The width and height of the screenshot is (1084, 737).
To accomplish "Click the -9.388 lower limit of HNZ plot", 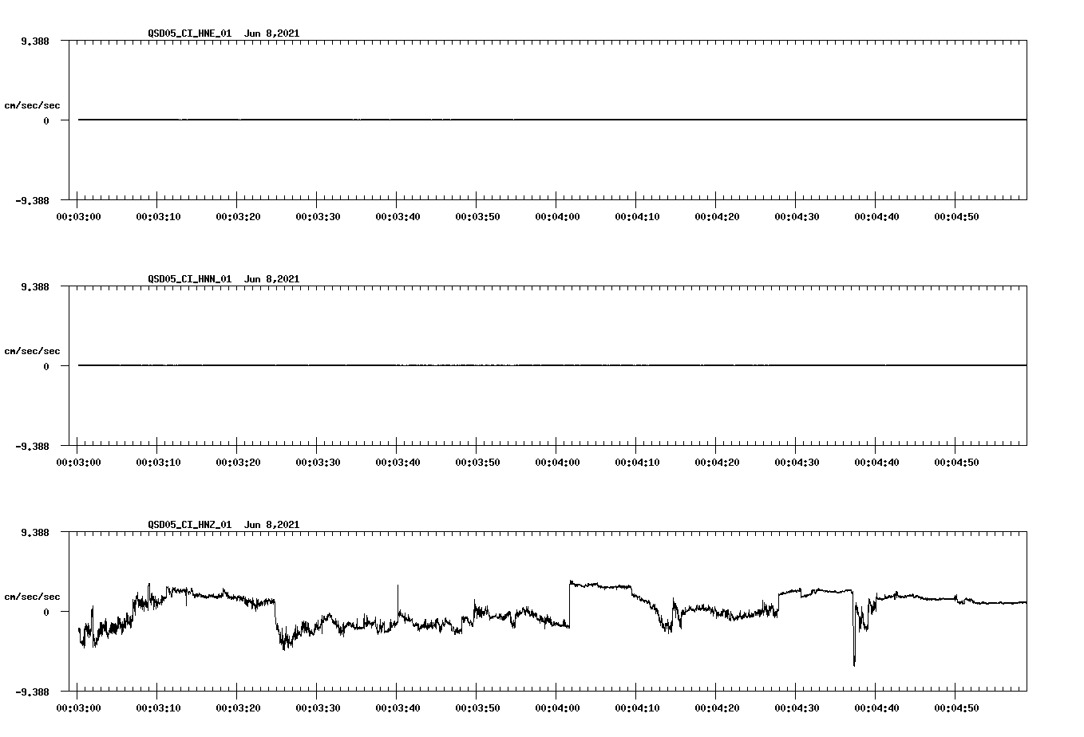I will click(33, 692).
